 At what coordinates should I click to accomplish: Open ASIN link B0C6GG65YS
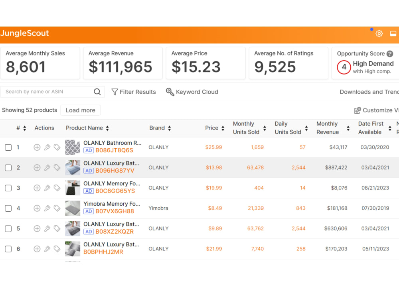point(115,191)
